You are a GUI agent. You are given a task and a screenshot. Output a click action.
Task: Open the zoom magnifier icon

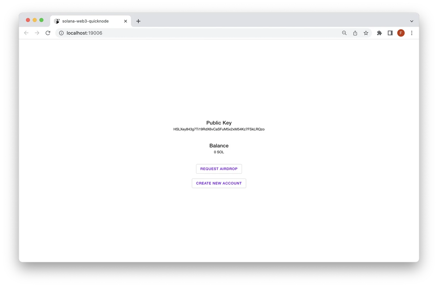(x=344, y=33)
